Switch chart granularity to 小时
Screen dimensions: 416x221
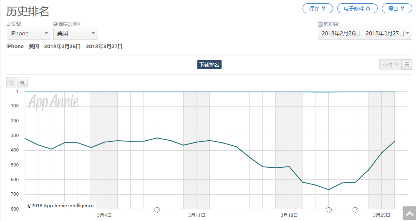coord(390,65)
